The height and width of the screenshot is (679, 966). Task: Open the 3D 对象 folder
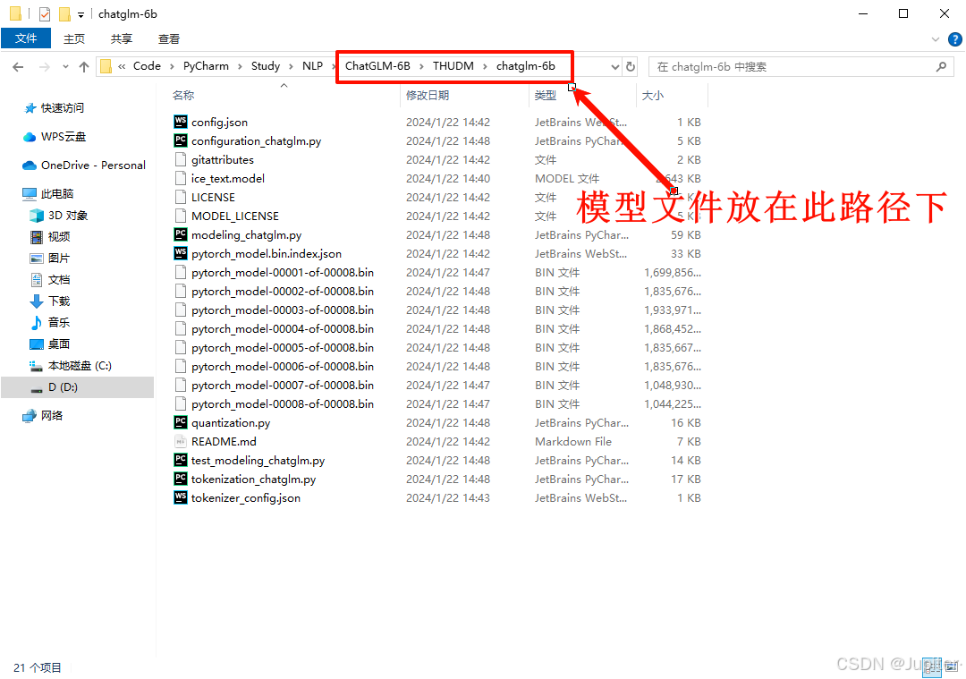point(68,216)
